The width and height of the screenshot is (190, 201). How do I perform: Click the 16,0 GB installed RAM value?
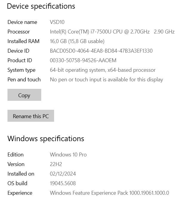[77, 41]
